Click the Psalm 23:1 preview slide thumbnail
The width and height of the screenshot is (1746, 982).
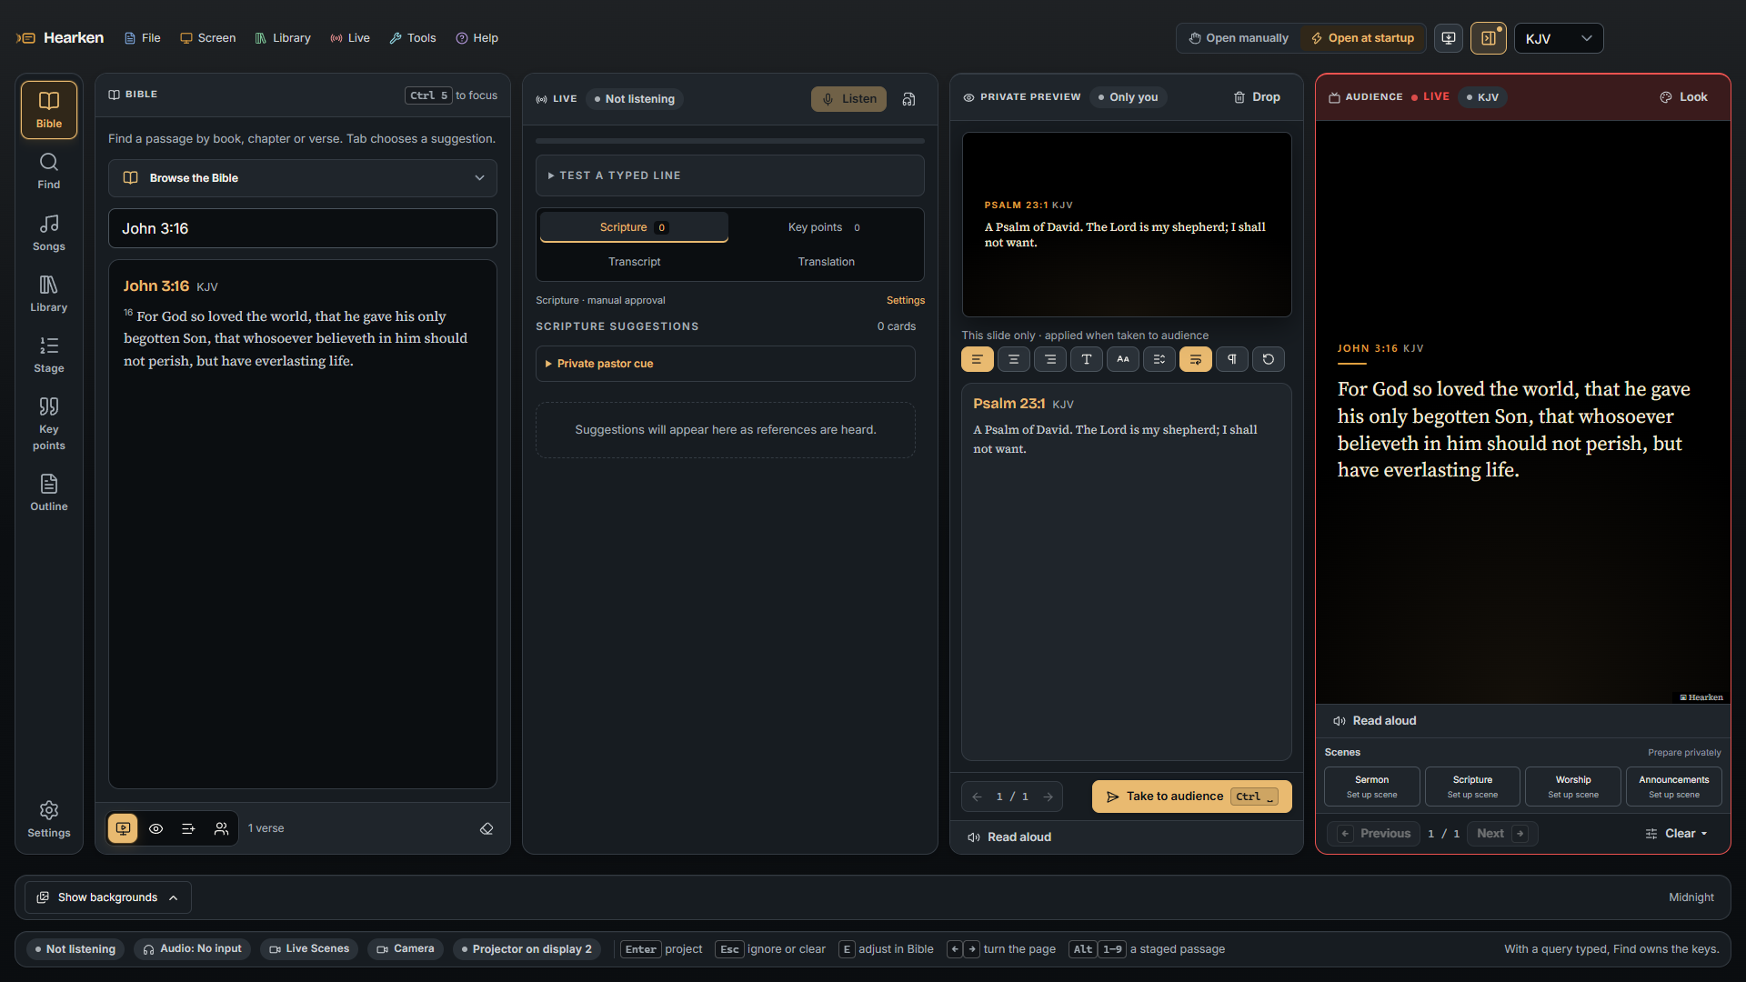coord(1127,225)
